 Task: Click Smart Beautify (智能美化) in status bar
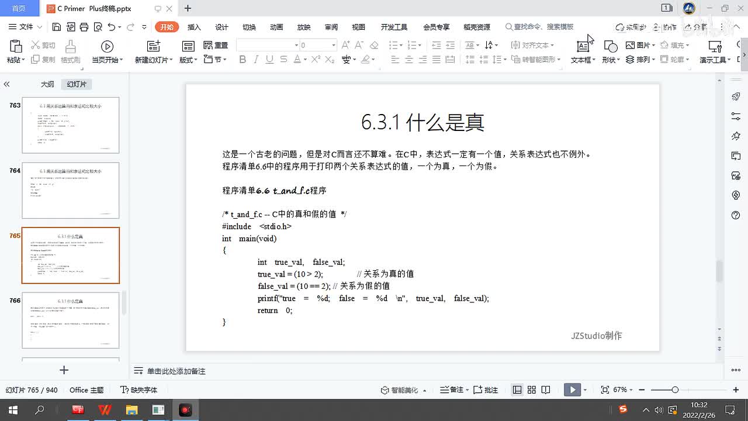tap(404, 390)
